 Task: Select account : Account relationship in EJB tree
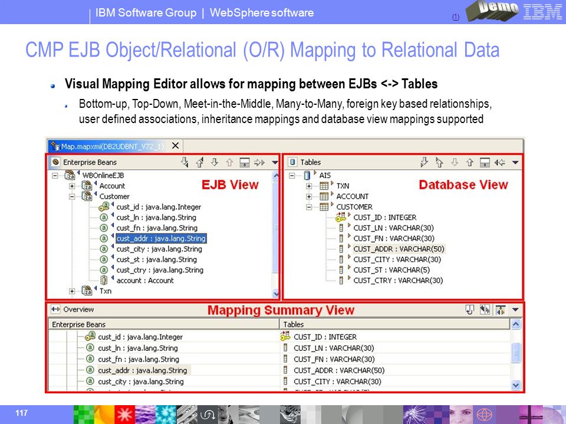coord(145,280)
